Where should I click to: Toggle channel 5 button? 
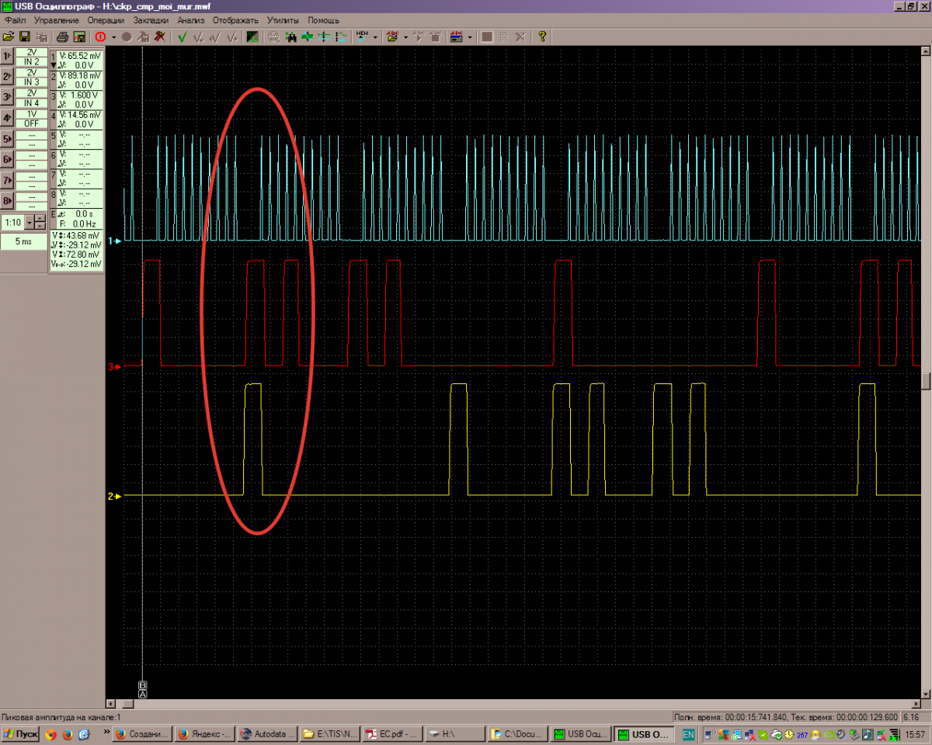click(7, 140)
